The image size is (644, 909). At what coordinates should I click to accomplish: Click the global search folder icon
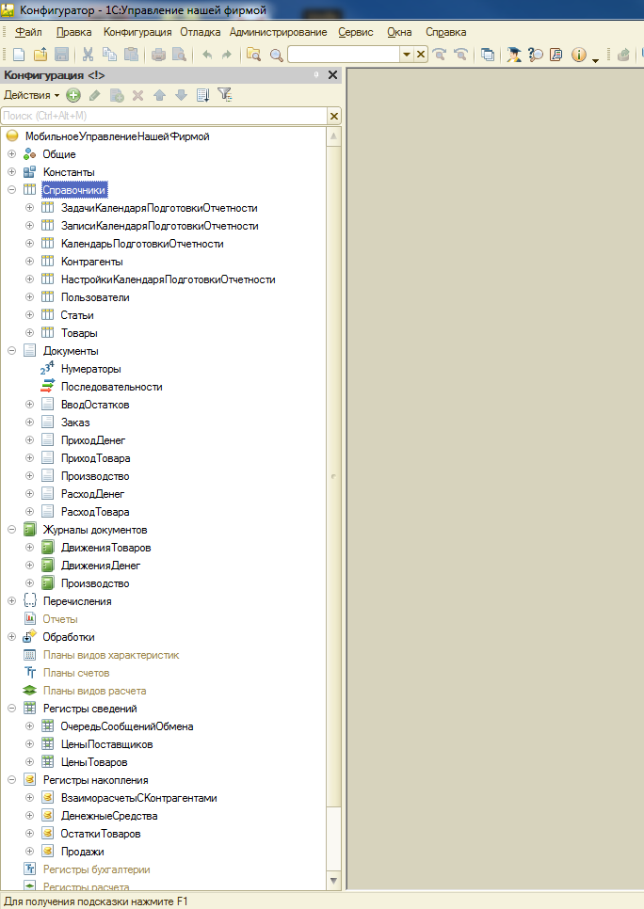(253, 55)
